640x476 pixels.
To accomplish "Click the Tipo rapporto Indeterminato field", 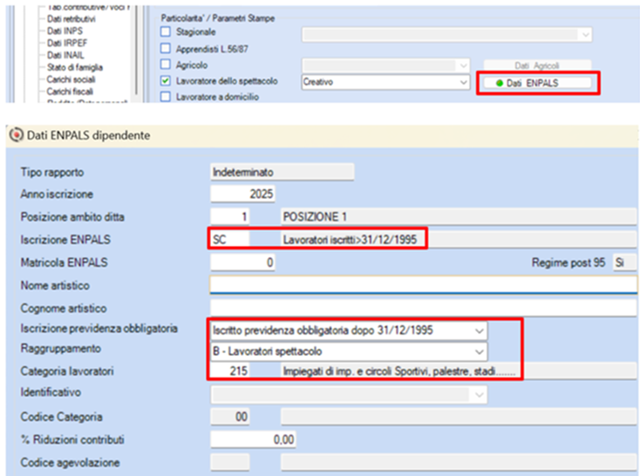I will click(282, 172).
